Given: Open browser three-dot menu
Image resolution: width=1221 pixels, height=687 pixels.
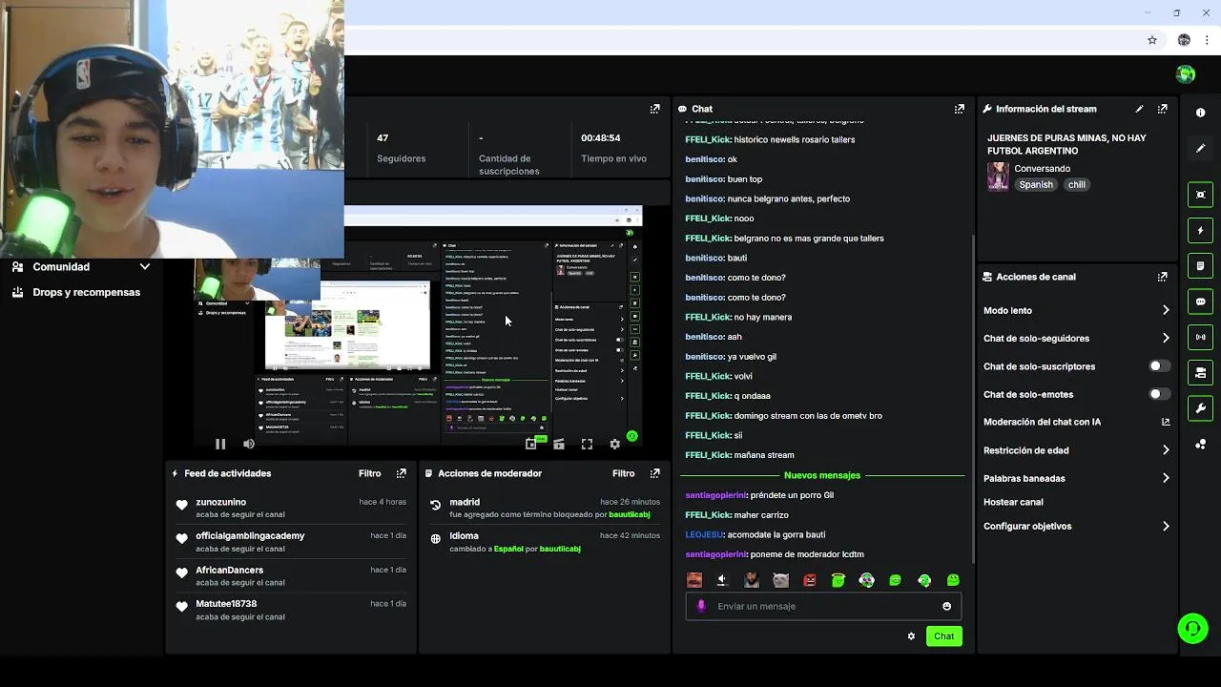Looking at the screenshot, I should (1208, 40).
